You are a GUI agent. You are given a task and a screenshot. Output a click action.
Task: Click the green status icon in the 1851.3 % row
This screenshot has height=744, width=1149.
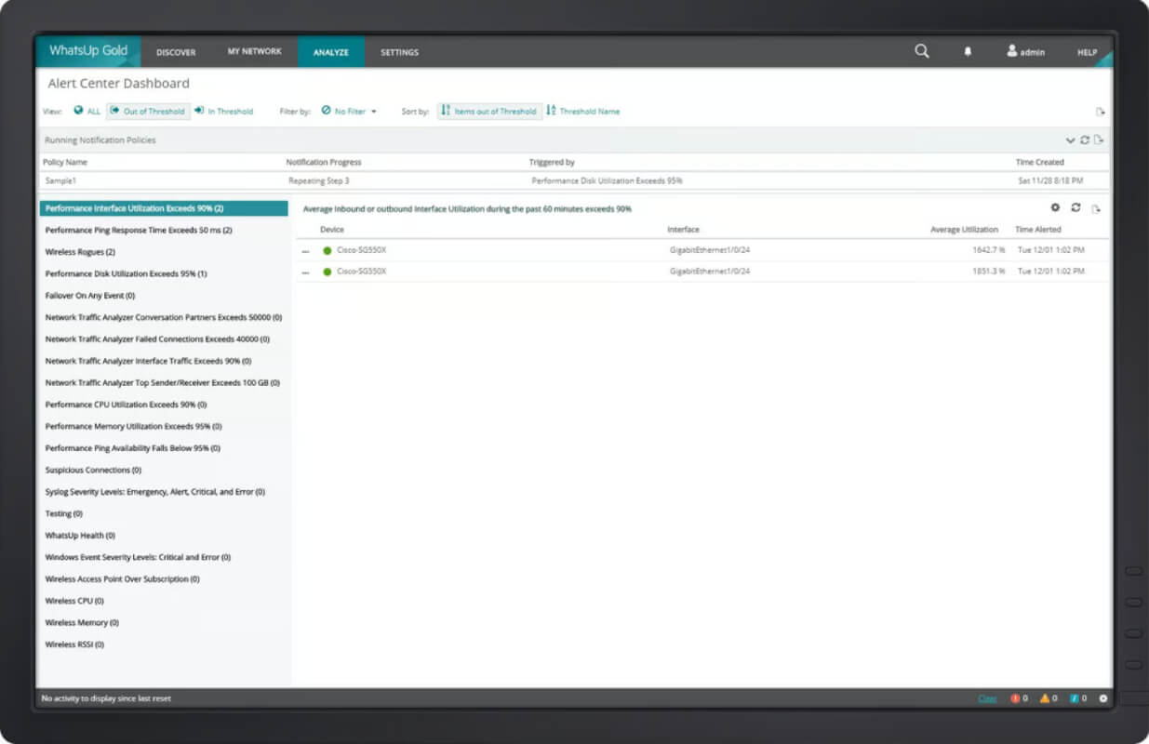click(x=327, y=272)
